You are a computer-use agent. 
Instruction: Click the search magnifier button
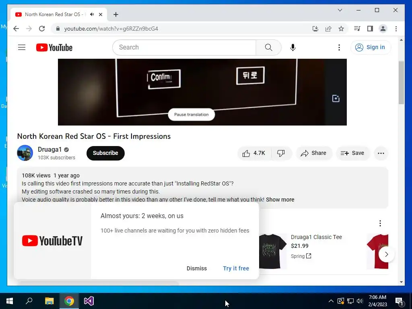268,47
